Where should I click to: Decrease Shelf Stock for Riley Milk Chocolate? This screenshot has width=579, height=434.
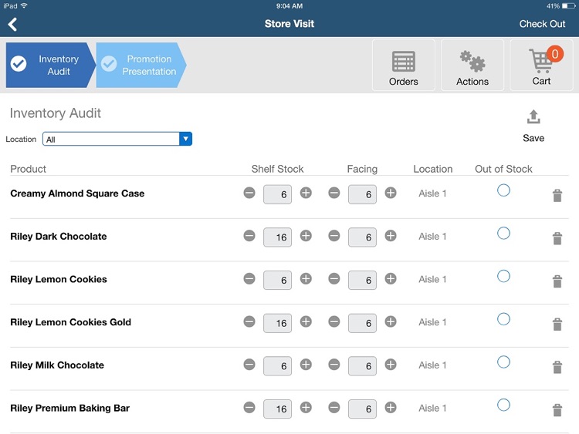(249, 365)
